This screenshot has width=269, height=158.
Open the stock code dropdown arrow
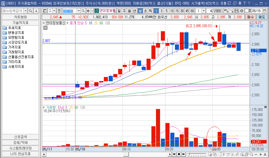click(79, 11)
